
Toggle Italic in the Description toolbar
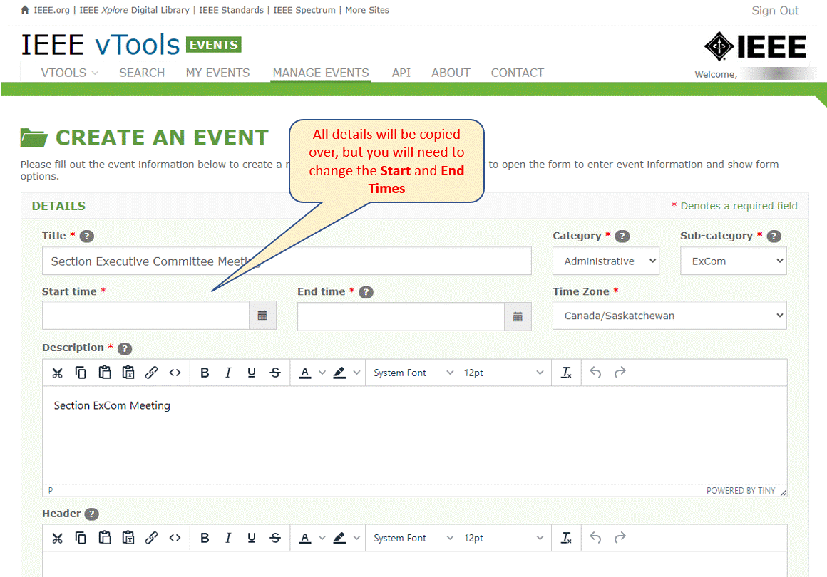click(228, 373)
